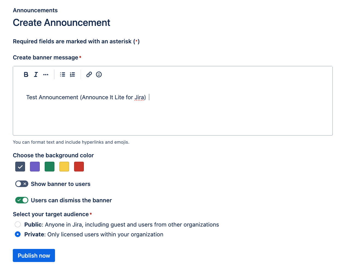Viewport: 348px width, 274px height.
Task: Select the Private target audience option
Action: point(18,234)
